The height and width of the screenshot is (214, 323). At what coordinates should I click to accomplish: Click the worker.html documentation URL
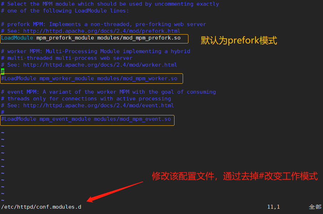100,65
